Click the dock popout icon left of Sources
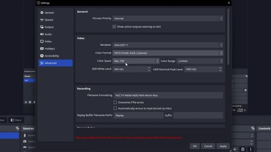271x152 pixels. tap(17, 128)
